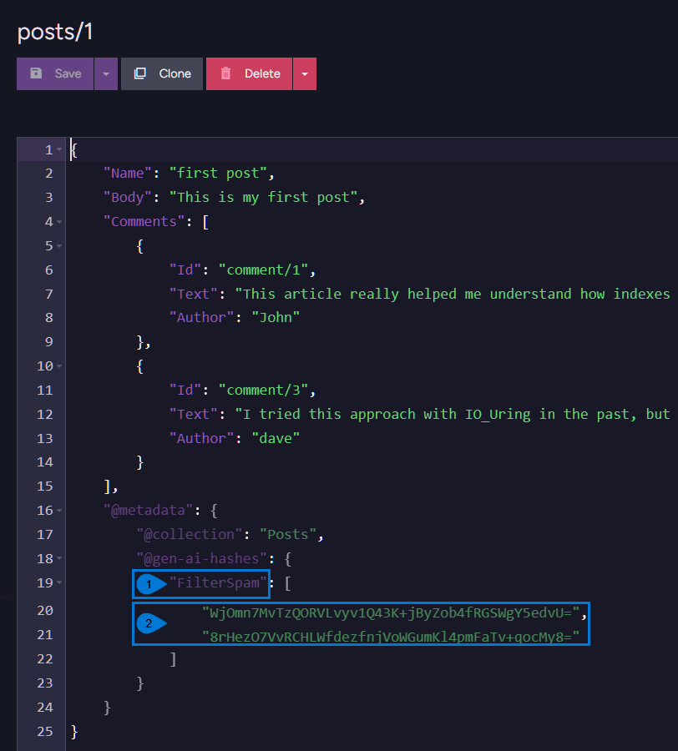
Task: Clone the posts/1 document
Action: coord(162,73)
